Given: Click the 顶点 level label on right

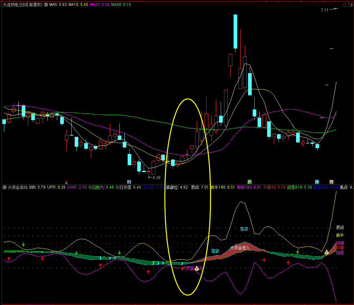Looking at the screenshot, I should tap(340, 228).
